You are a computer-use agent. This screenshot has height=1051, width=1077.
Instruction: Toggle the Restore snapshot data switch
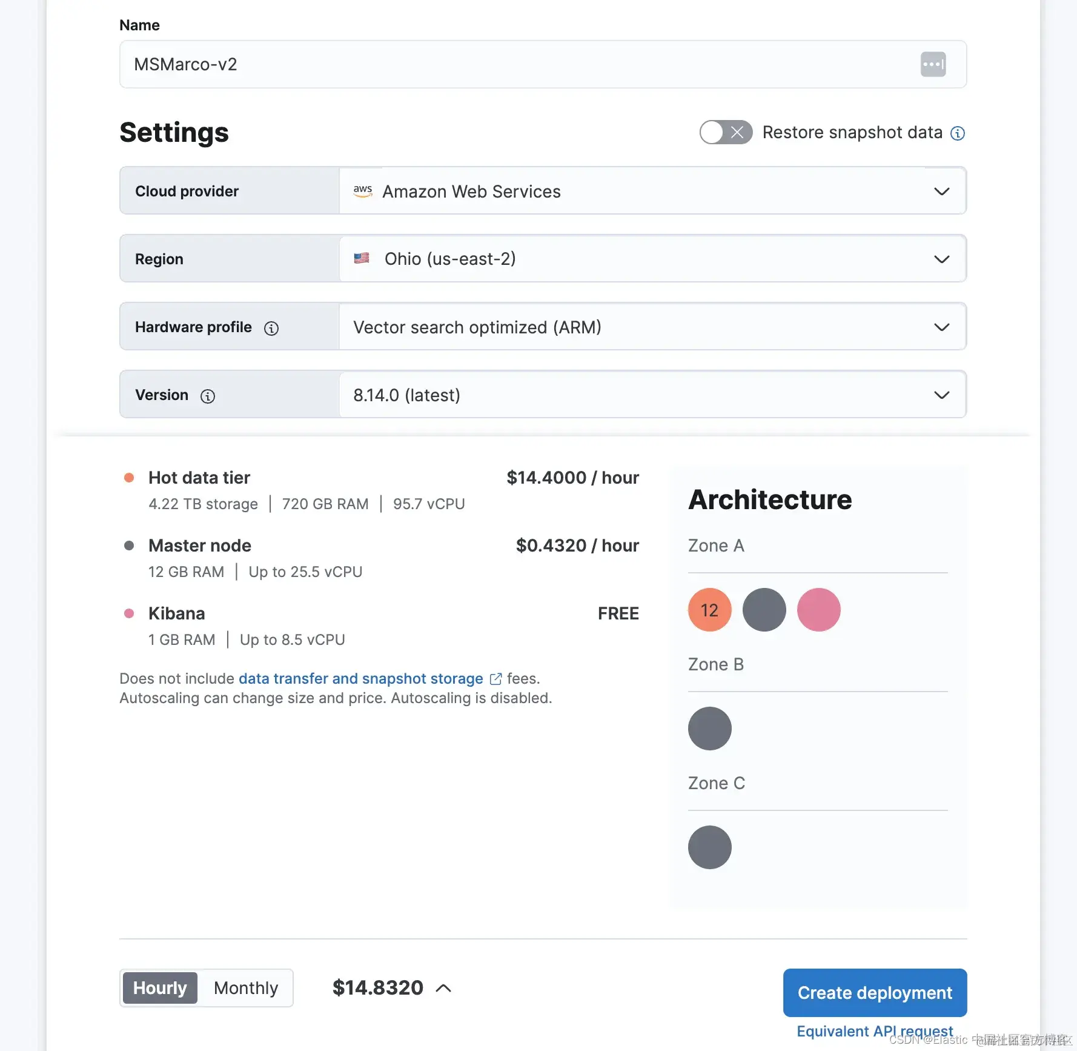[x=726, y=132]
